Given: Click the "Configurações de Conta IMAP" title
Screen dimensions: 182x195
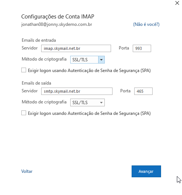Looking at the screenshot, I should tap(58, 17).
